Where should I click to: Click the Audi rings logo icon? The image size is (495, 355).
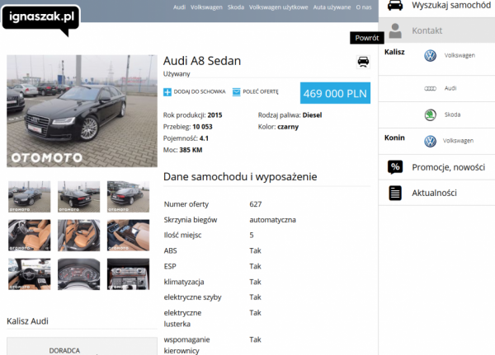tap(430, 89)
